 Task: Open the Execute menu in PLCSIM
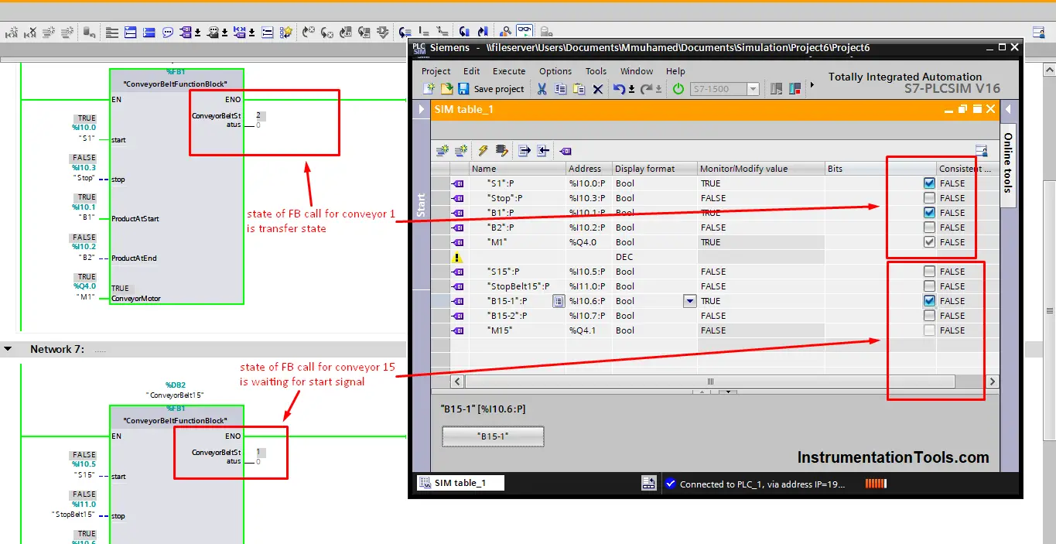[509, 71]
